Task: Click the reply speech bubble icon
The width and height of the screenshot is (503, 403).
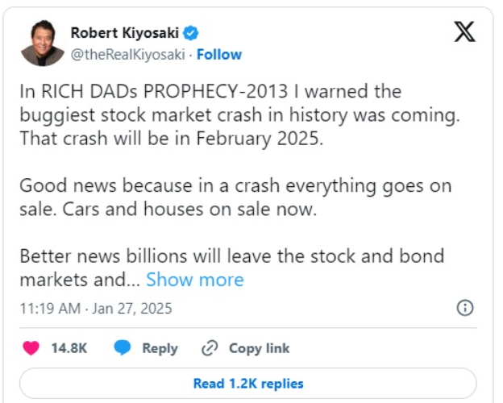Action: (123, 348)
